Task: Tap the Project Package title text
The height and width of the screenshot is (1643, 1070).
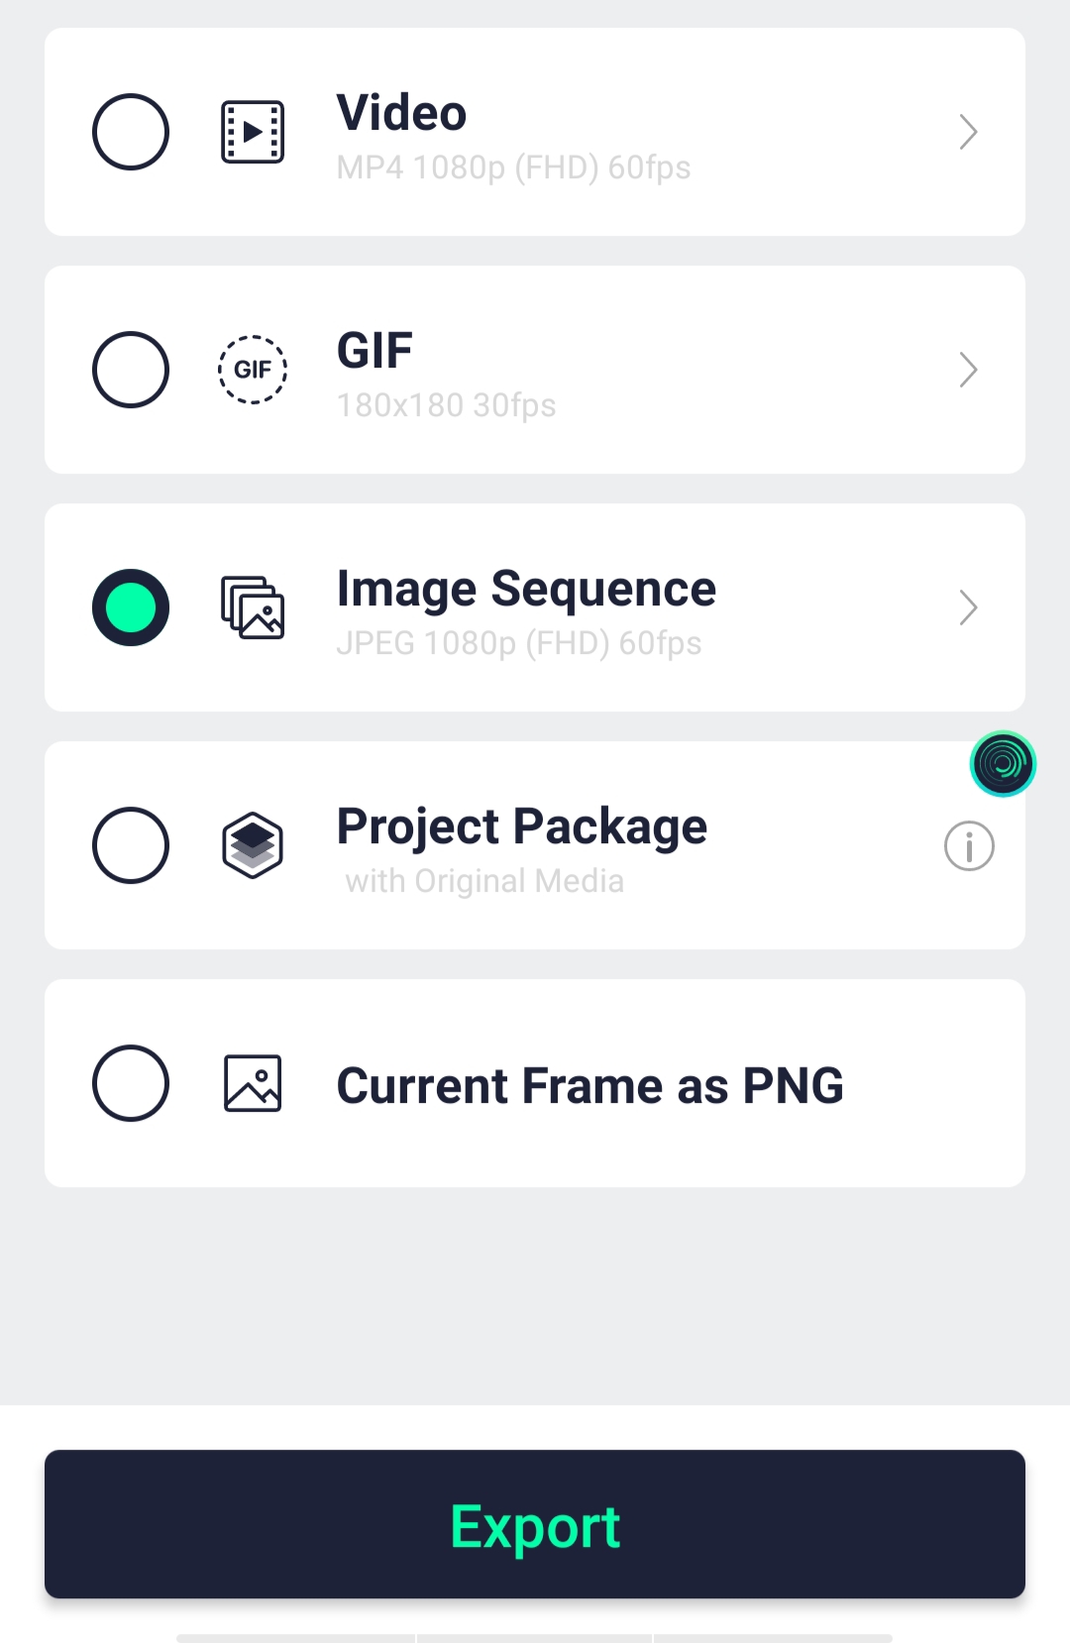Action: tap(521, 826)
